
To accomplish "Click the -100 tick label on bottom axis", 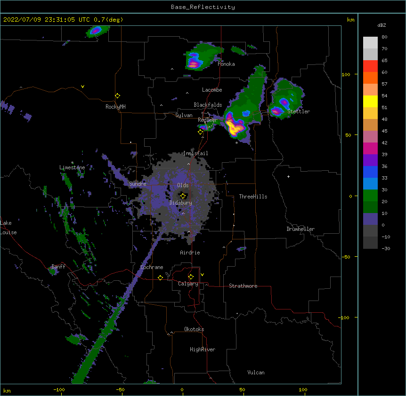I will coord(59,389).
